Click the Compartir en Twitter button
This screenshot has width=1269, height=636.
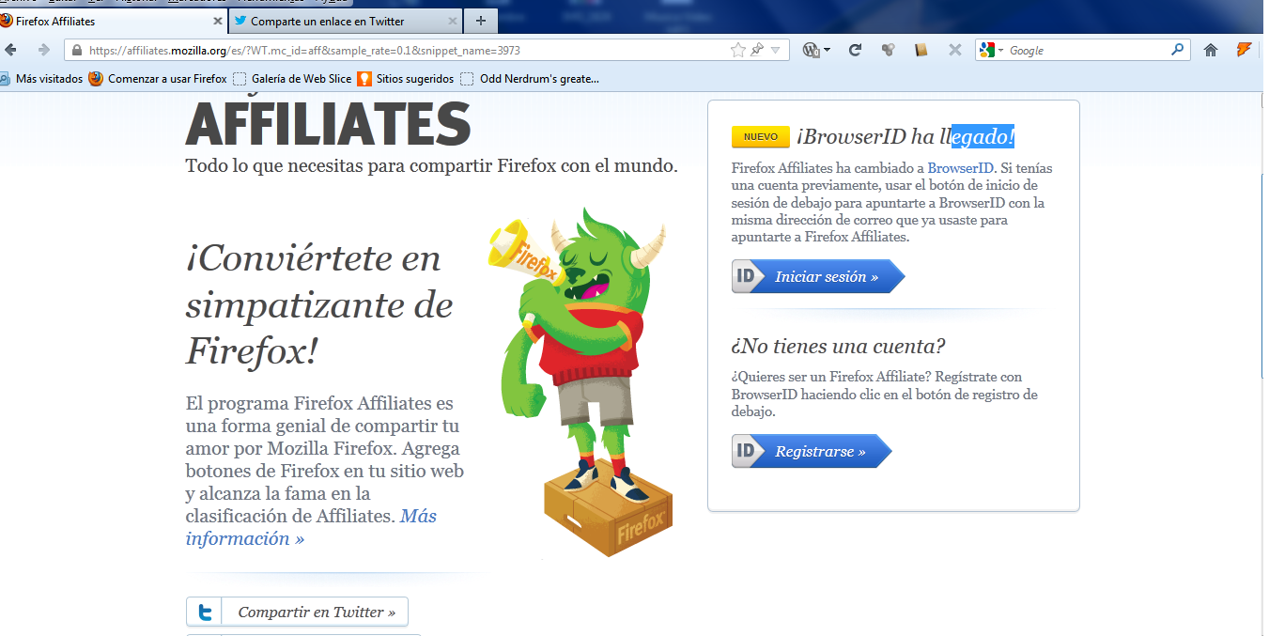point(297,612)
